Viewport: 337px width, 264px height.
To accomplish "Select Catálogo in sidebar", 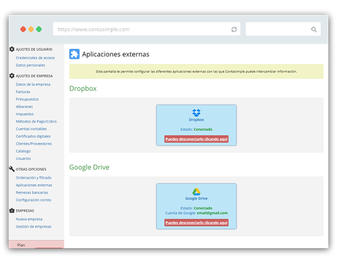I will pyautogui.click(x=23, y=151).
